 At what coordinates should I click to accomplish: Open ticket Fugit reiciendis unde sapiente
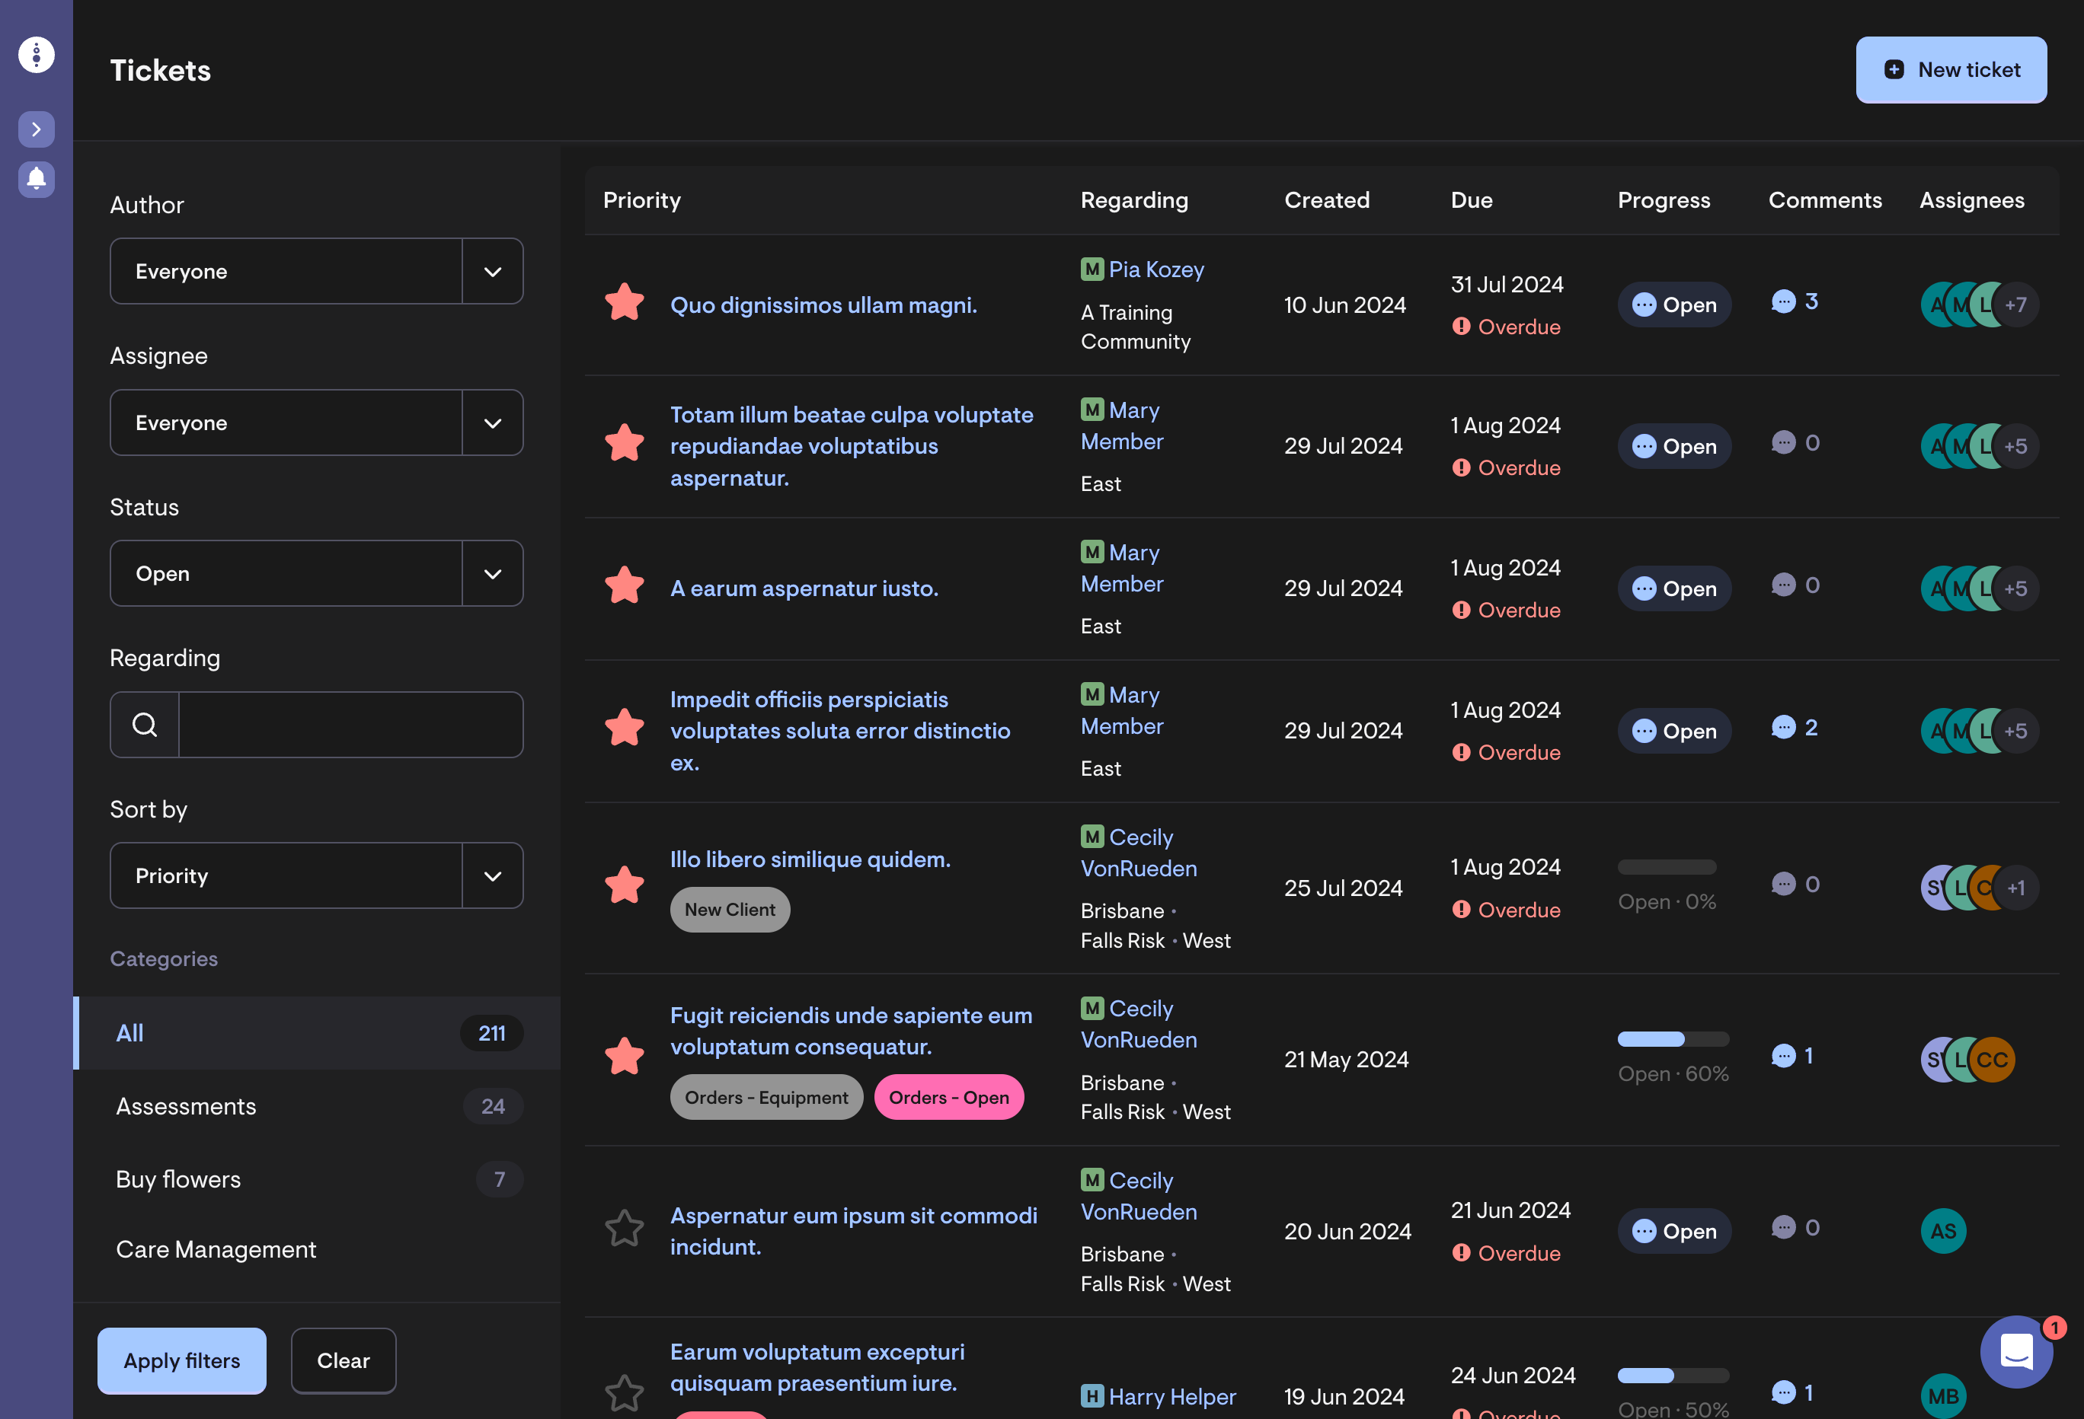851,1031
